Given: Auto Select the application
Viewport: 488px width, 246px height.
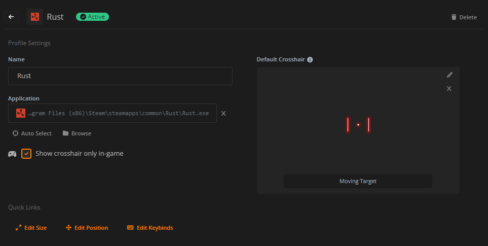Looking at the screenshot, I should coord(32,133).
